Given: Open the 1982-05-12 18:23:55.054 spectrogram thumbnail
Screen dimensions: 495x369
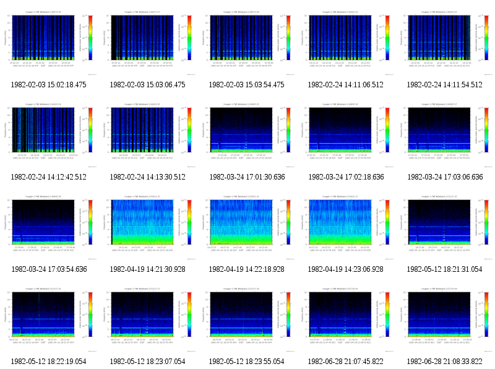Looking at the screenshot, I should pyautogui.click(x=247, y=319).
